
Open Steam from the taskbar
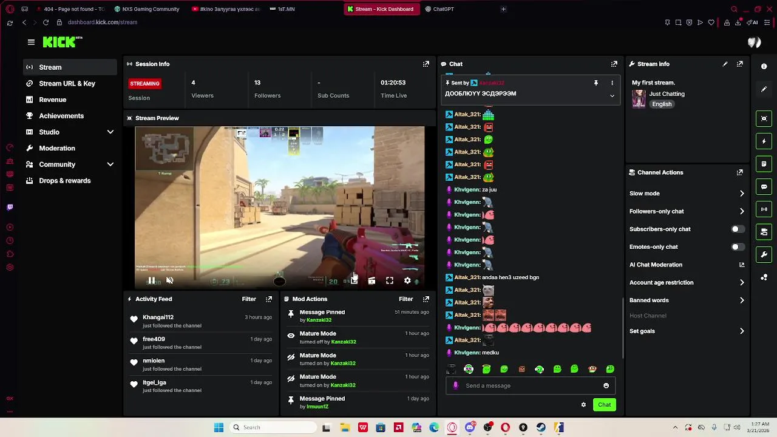coord(541,427)
